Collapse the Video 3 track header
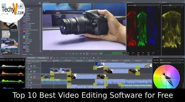 click(x=27, y=63)
